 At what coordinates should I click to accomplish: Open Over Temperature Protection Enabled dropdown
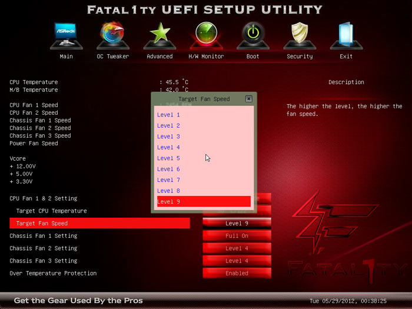pos(237,273)
